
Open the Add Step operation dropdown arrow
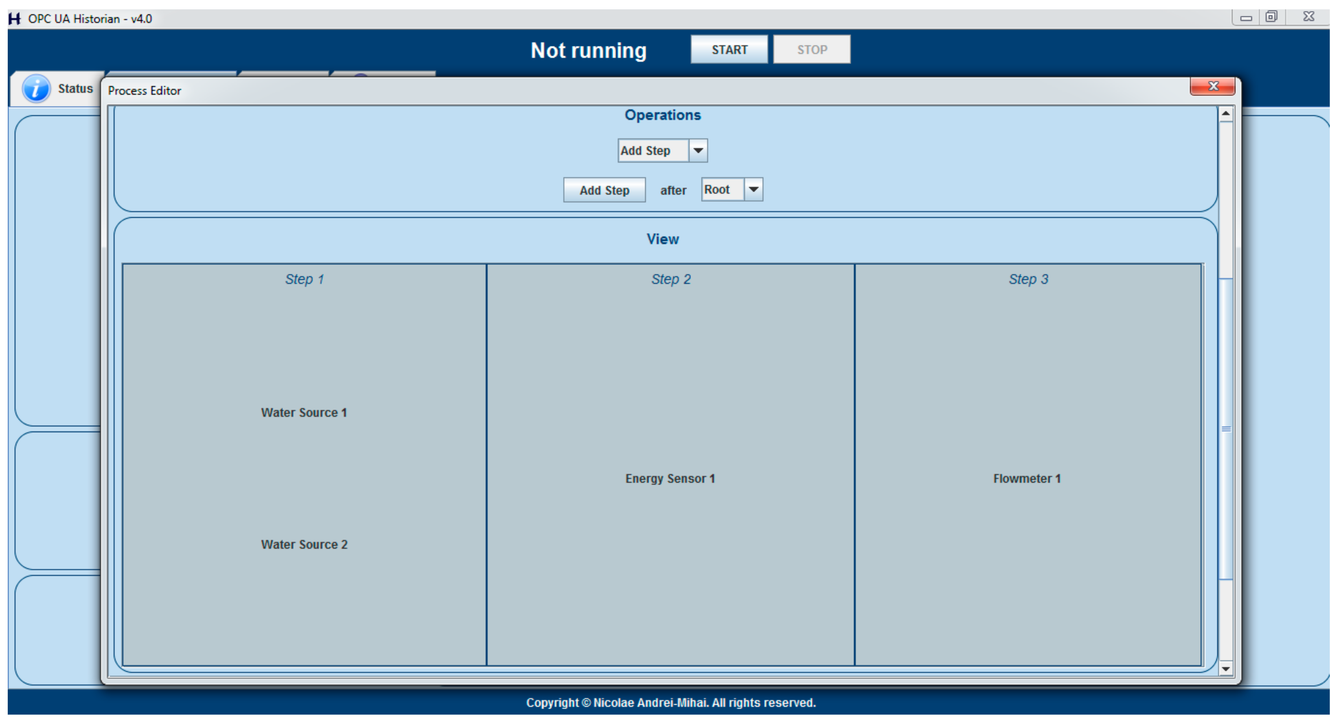pos(698,151)
